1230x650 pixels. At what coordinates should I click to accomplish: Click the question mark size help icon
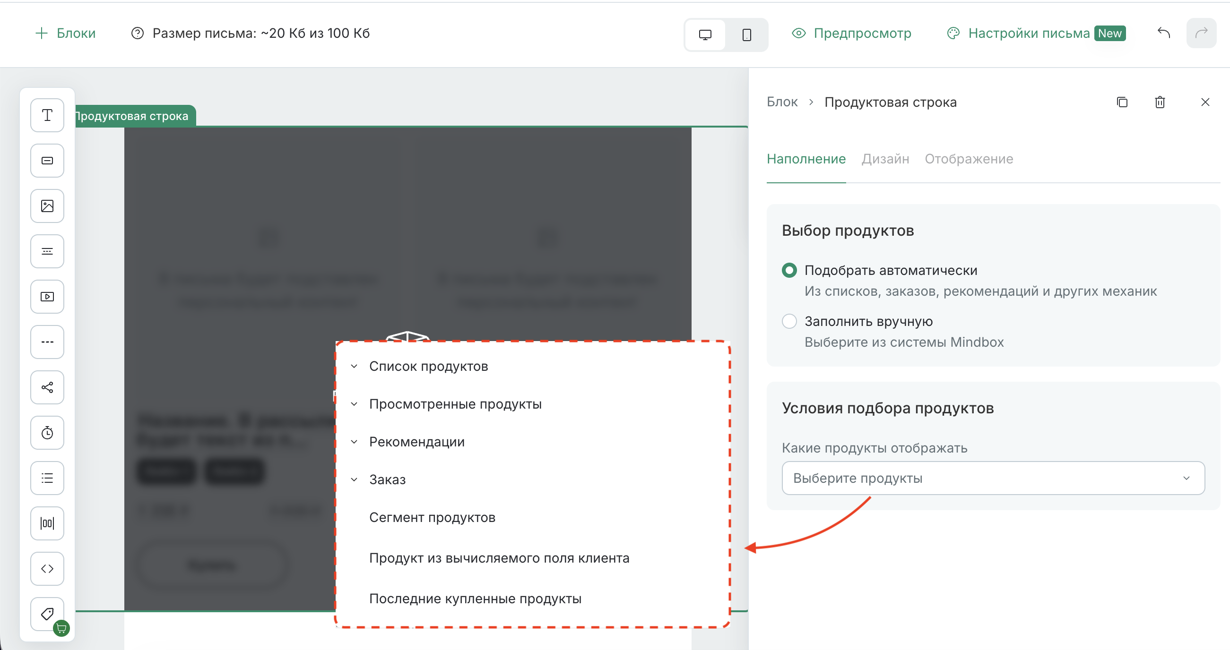click(x=138, y=33)
